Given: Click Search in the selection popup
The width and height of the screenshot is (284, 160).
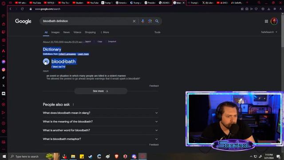Looking at the screenshot, I should [88, 41].
